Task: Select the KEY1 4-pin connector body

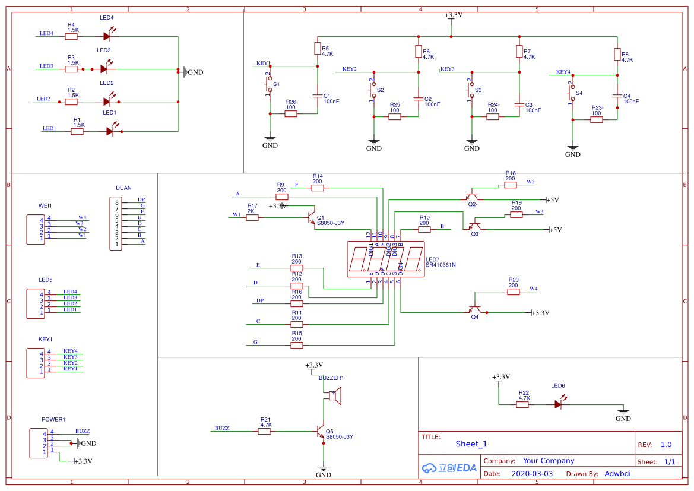Action: (x=36, y=363)
